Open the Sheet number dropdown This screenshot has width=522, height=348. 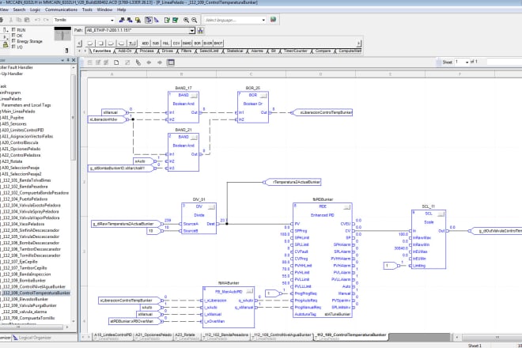click(467, 62)
